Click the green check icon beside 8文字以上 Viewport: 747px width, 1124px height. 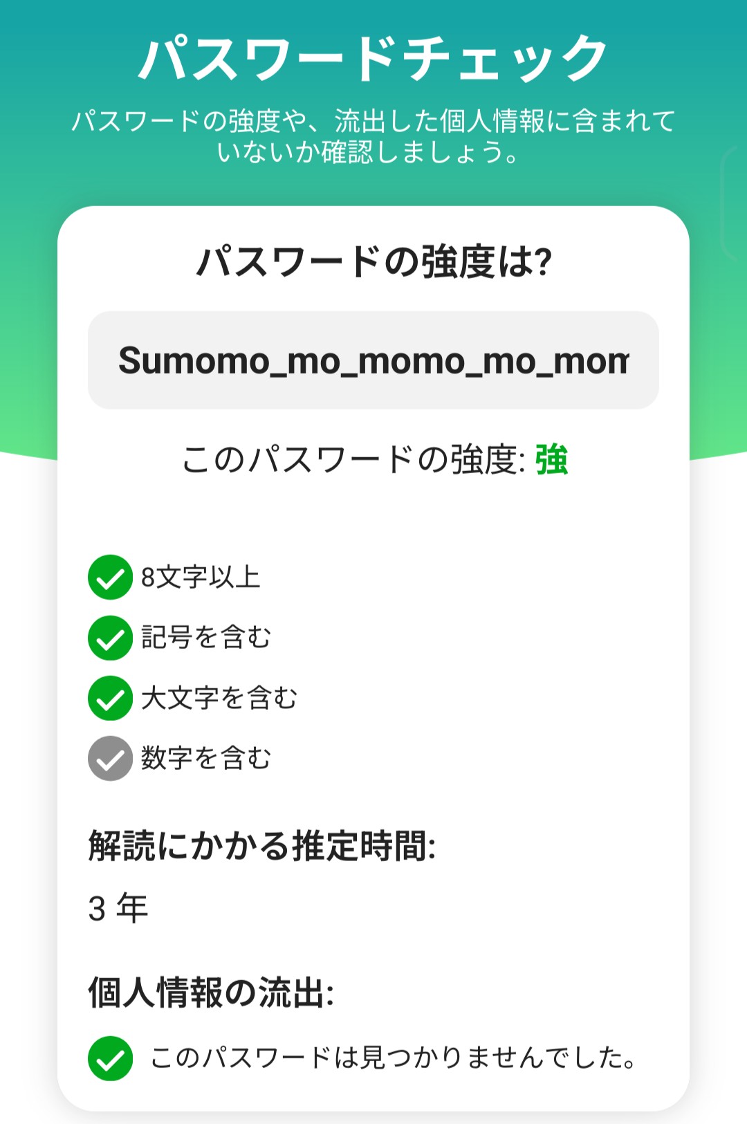tap(110, 577)
